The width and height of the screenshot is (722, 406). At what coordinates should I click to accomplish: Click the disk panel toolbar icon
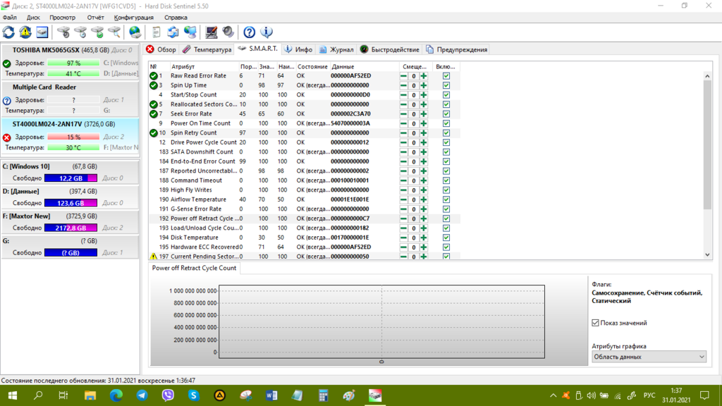(x=42, y=32)
